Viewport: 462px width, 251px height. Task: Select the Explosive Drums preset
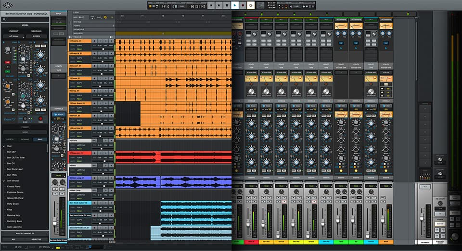pyautogui.click(x=16, y=193)
